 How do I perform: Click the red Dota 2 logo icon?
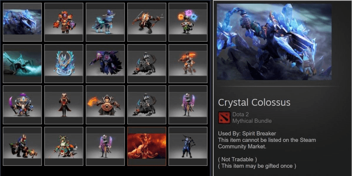pyautogui.click(x=224, y=118)
